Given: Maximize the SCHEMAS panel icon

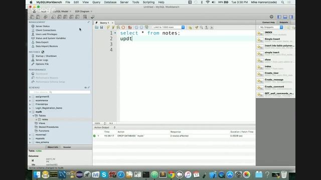Looking at the screenshot, I should point(89,87).
